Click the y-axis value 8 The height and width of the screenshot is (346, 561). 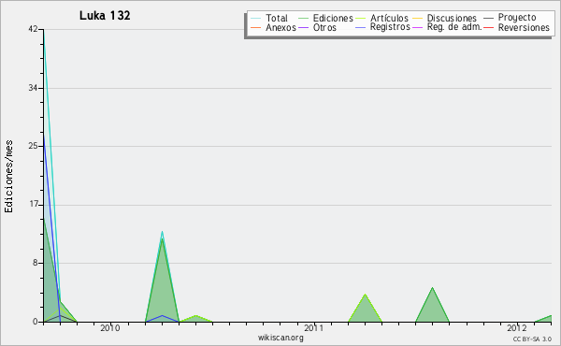pyautogui.click(x=36, y=263)
